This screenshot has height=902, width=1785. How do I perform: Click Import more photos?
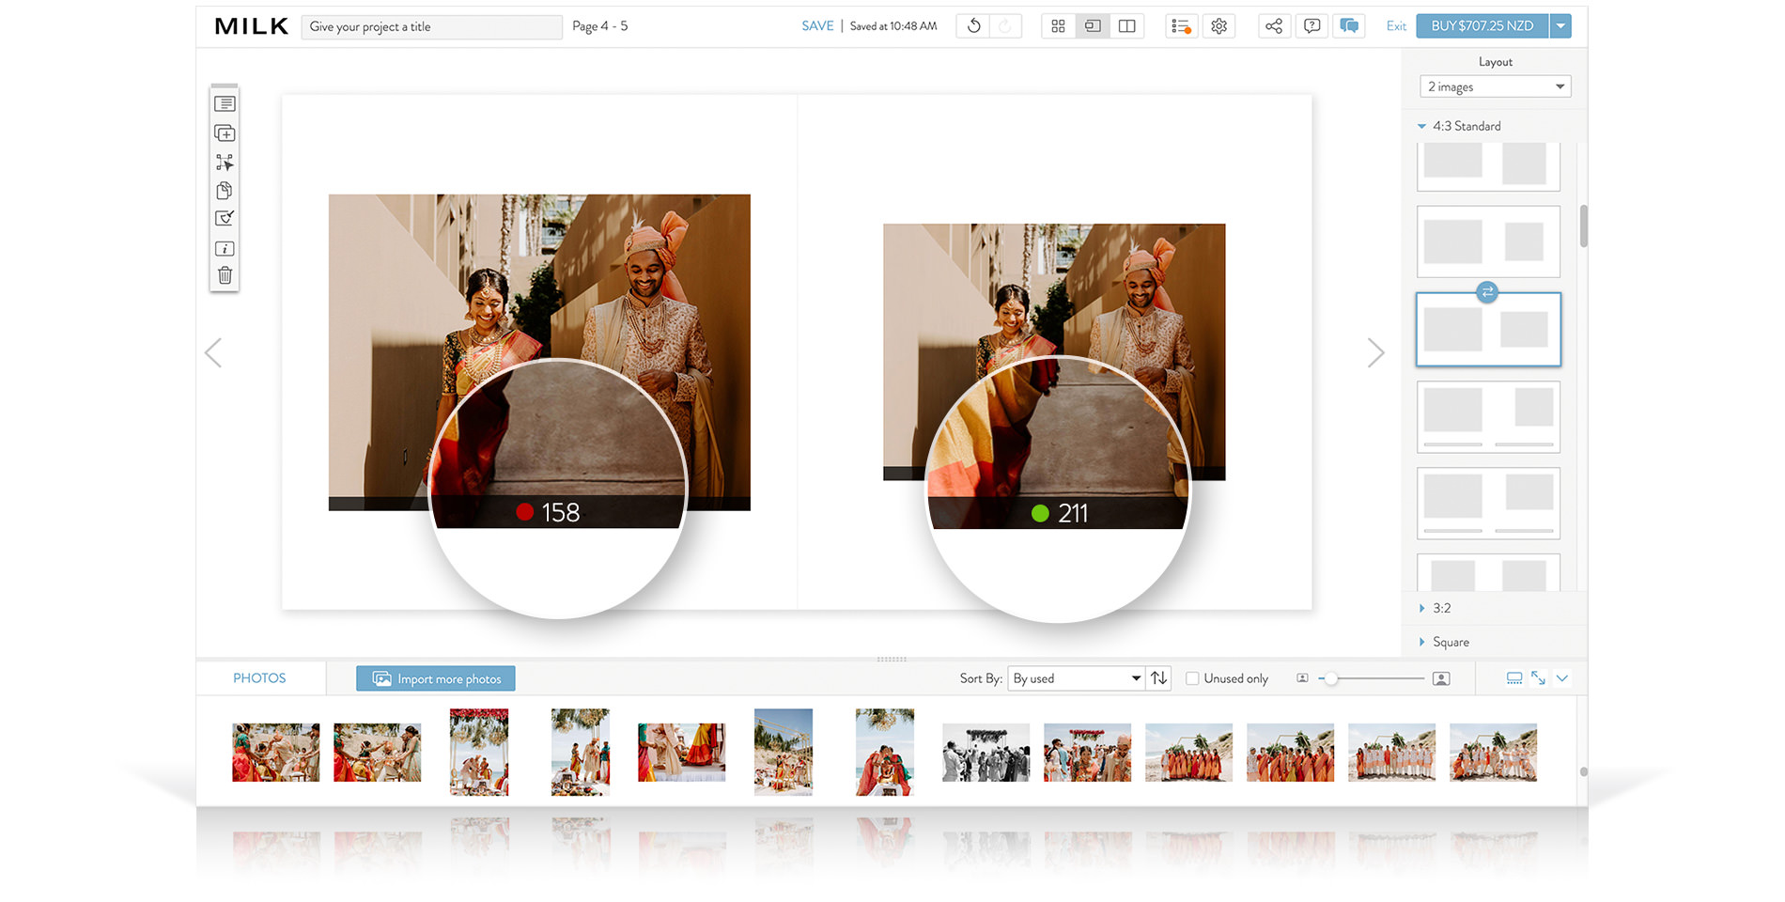tap(435, 677)
